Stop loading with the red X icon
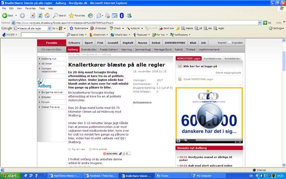Image resolution: width=286 pixels, height=179 pixels. 33,15
